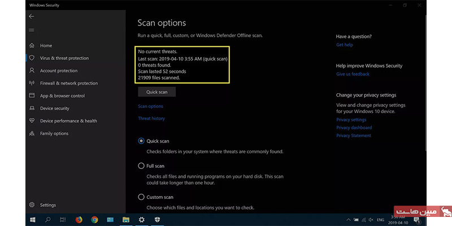Open Device security section
Viewport: 452px width, 226px height.
[55, 108]
